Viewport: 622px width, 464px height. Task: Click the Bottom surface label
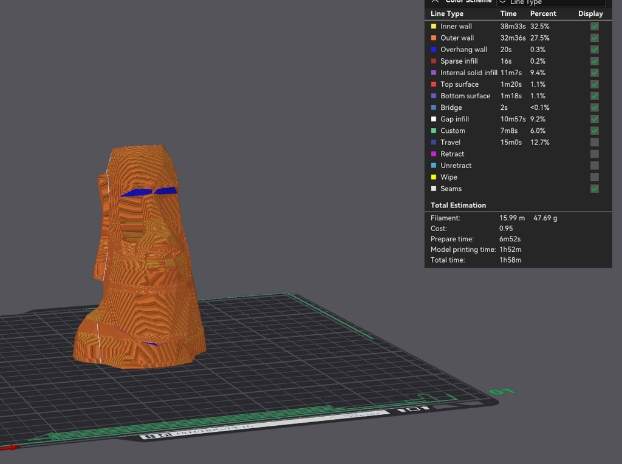465,96
